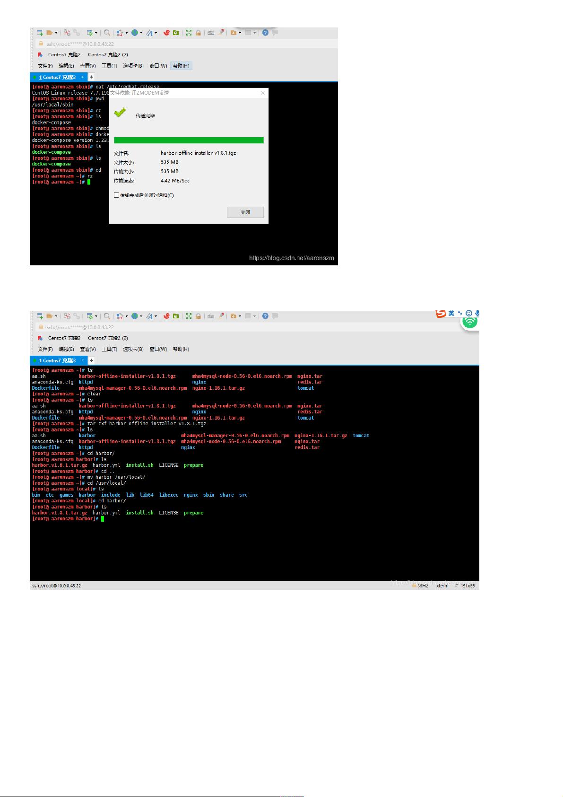Viewport: 563px width, 797px height.
Task: Open green Xftp icon in harbor listing window toolbar
Action: point(175,316)
